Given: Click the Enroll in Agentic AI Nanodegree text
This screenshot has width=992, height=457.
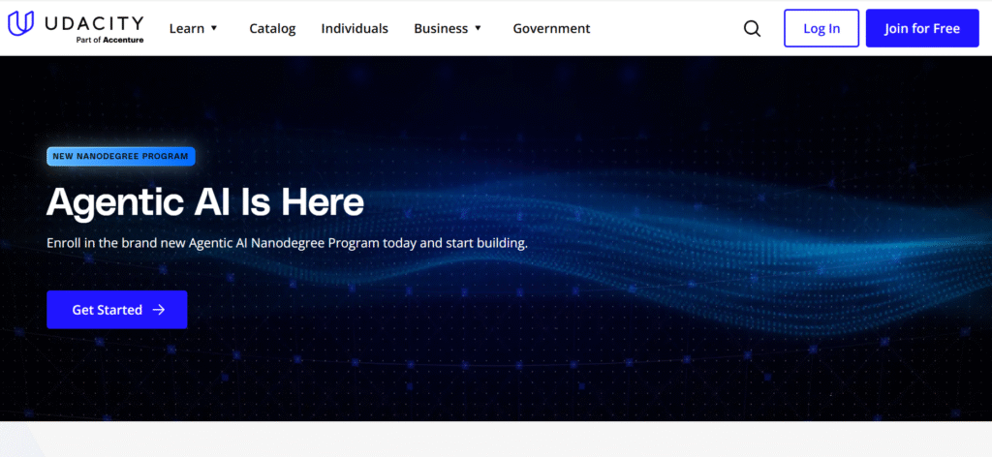Looking at the screenshot, I should [x=287, y=243].
